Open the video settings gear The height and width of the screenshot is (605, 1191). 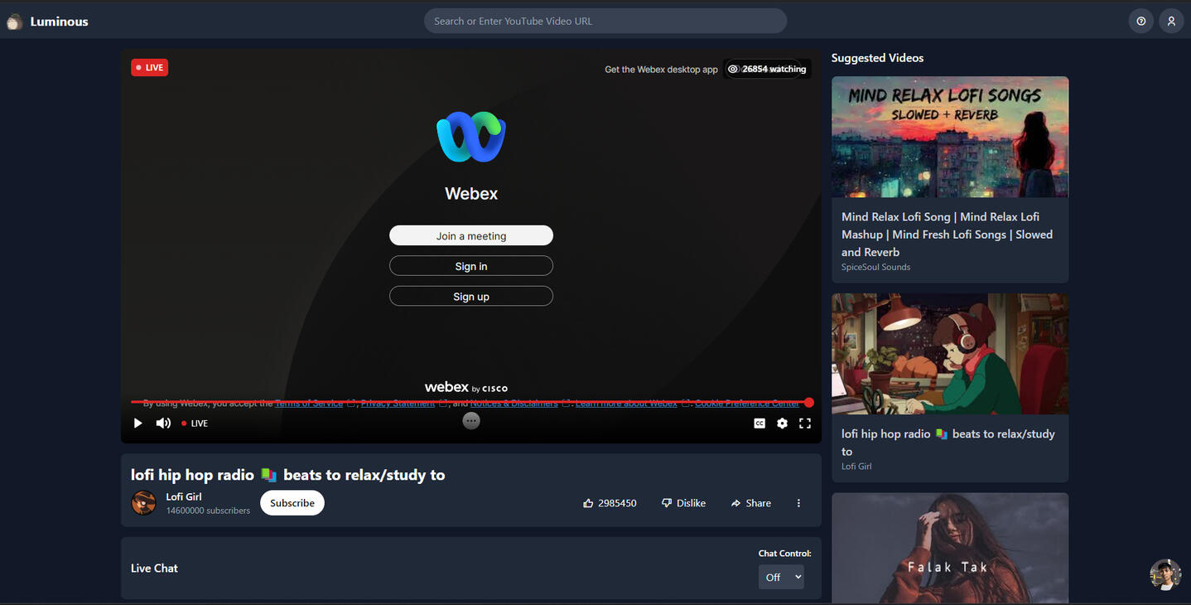click(782, 423)
